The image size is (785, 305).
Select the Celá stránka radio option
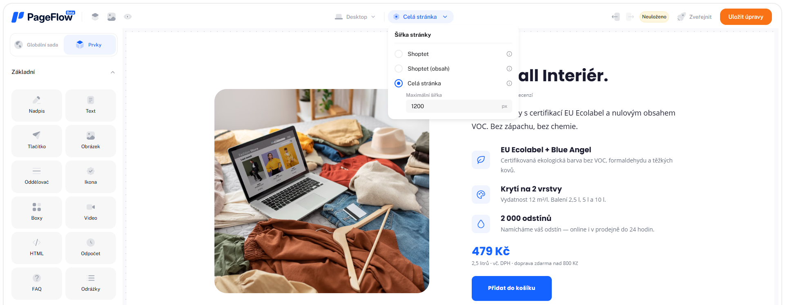click(x=399, y=83)
